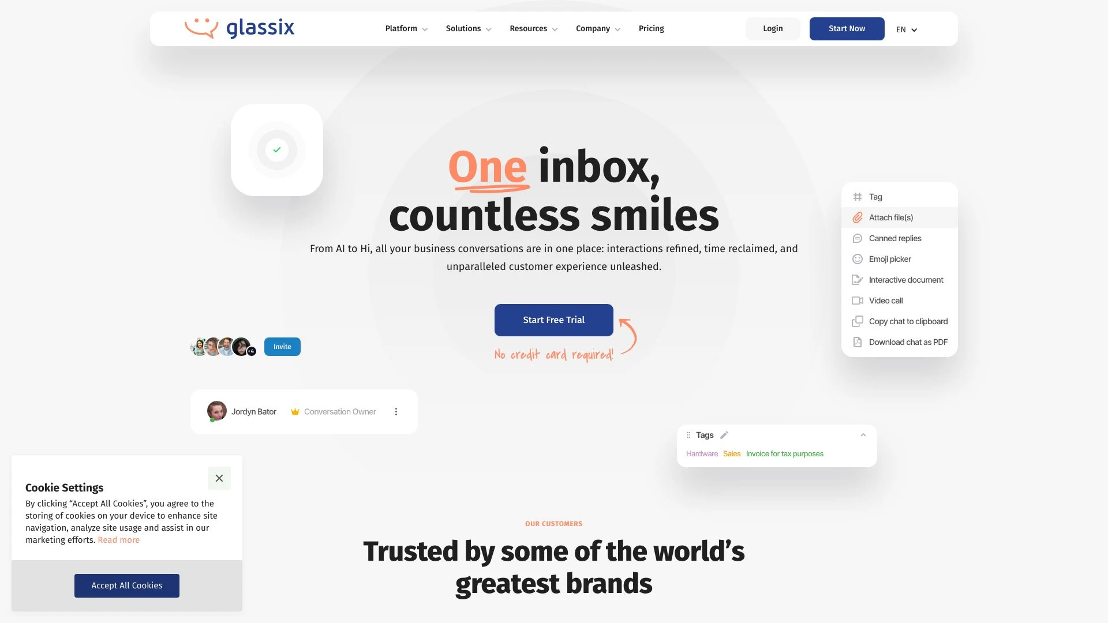Click the Pricing menu item

pyautogui.click(x=650, y=28)
